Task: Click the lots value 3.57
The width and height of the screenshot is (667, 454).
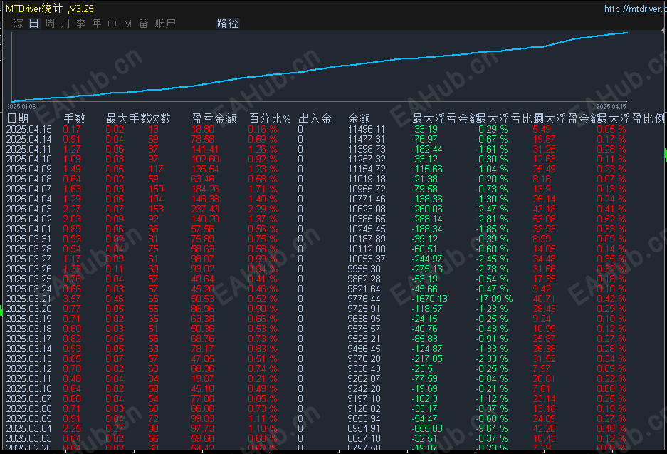Action: click(72, 299)
